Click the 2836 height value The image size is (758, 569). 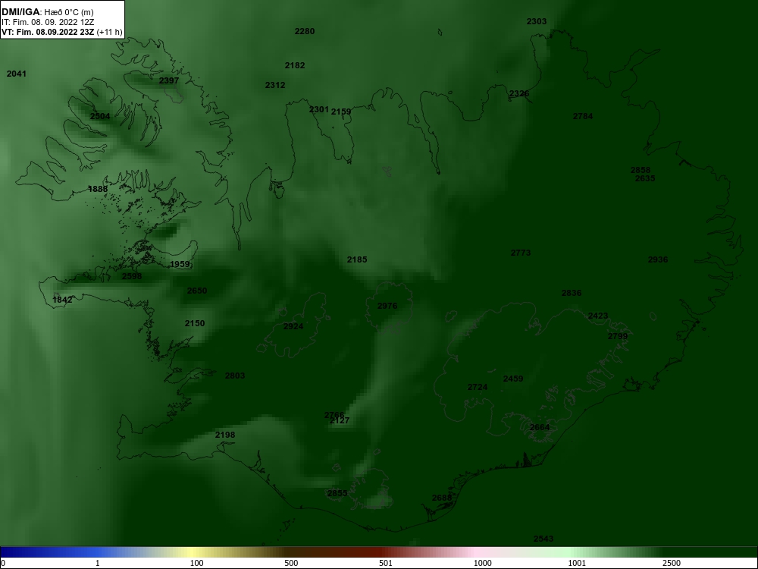point(572,293)
